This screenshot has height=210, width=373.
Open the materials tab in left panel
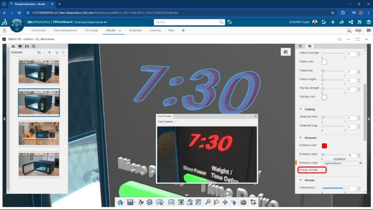[x=20, y=46]
